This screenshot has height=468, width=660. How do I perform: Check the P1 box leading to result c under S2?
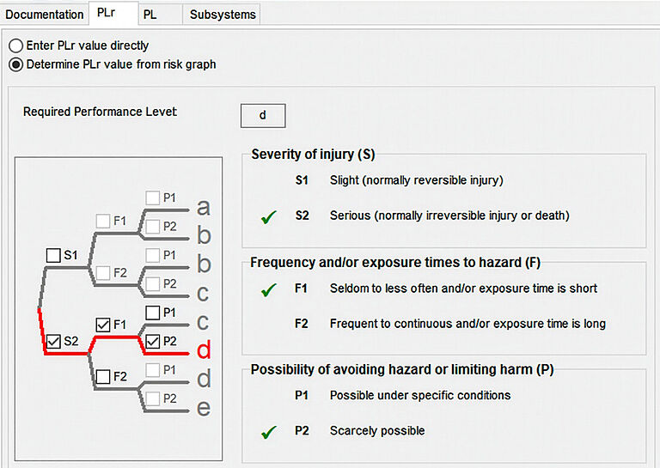point(152,313)
